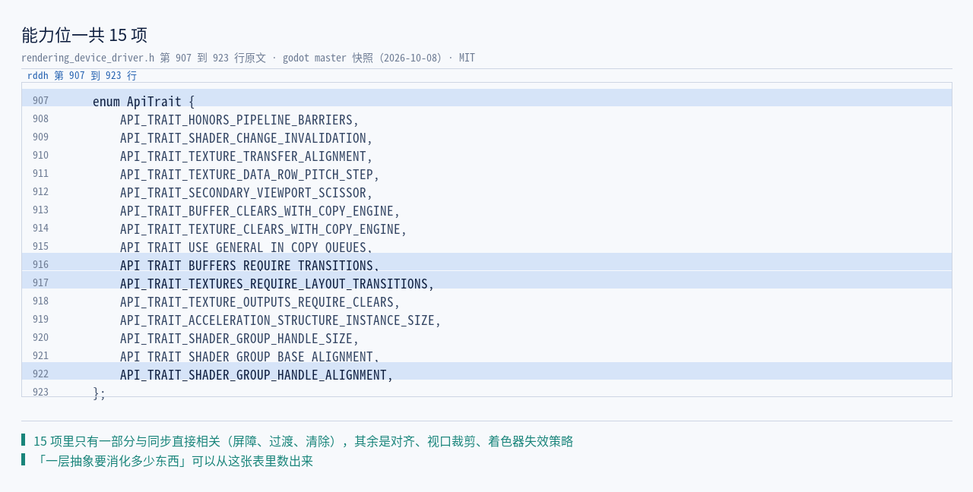Click the note beginning 15 项里只有一部分
The height and width of the screenshot is (492, 973).
[303, 441]
